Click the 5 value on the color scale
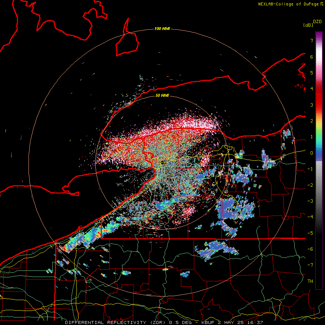Viewport: 325px width, 325px height. tap(312, 73)
